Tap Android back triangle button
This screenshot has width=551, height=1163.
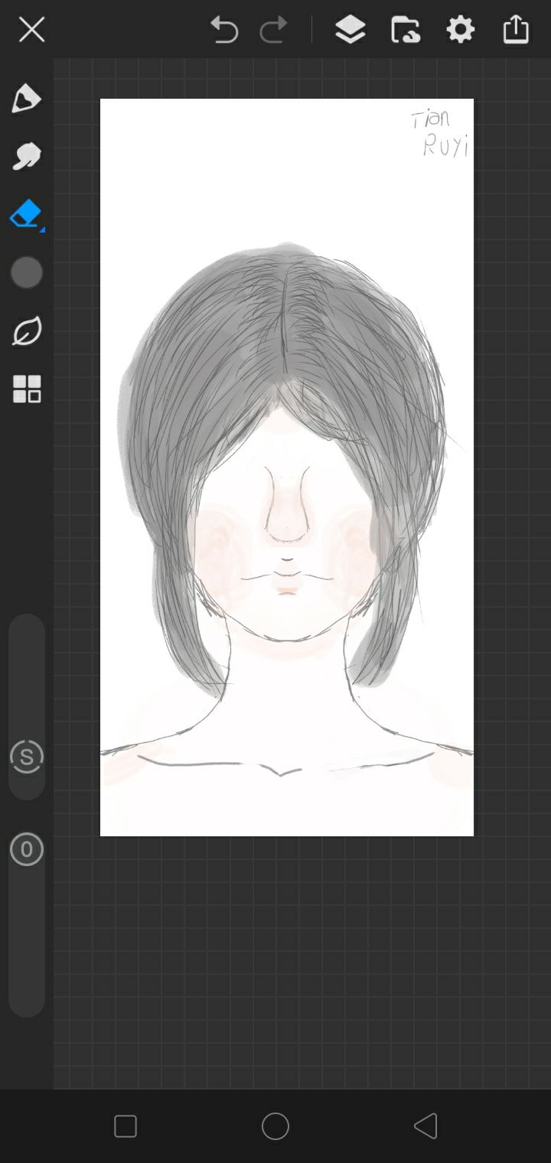coord(425,1126)
